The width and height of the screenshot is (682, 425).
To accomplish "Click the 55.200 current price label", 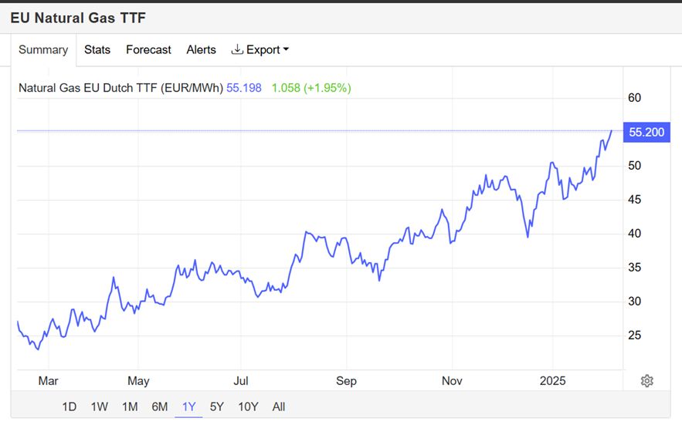I will tap(646, 132).
